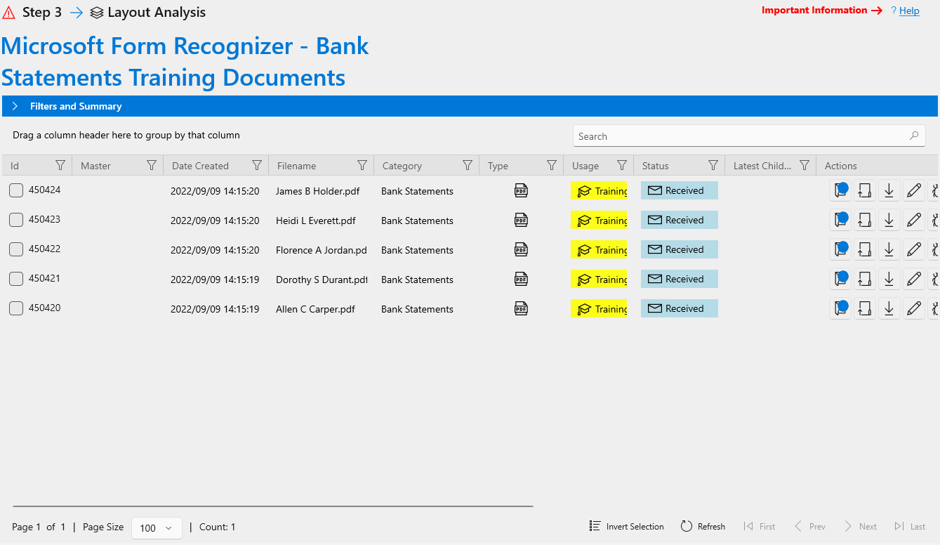Edit James B Holder.pdf using pencil icon
This screenshot has width=940, height=545.
(x=914, y=190)
